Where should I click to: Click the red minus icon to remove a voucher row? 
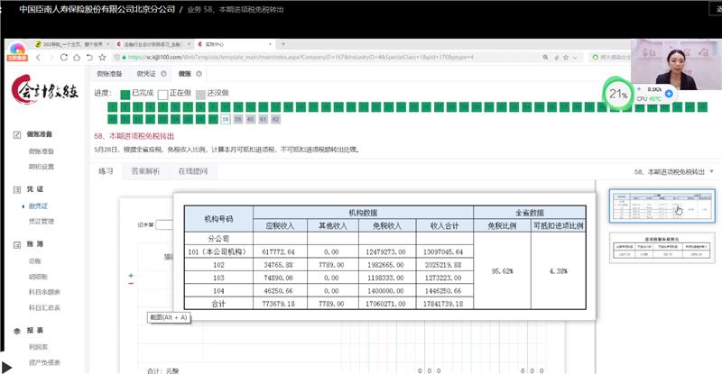point(132,282)
